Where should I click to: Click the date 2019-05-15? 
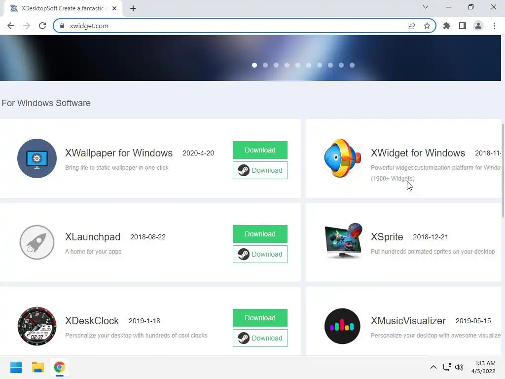click(473, 321)
